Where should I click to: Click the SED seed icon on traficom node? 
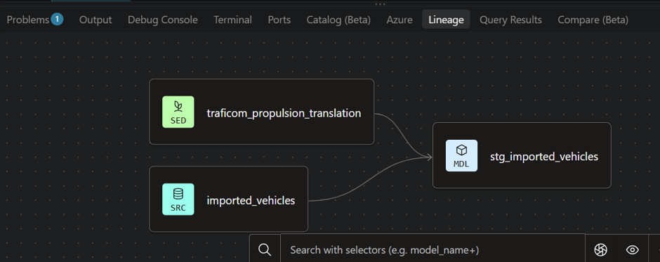(178, 112)
